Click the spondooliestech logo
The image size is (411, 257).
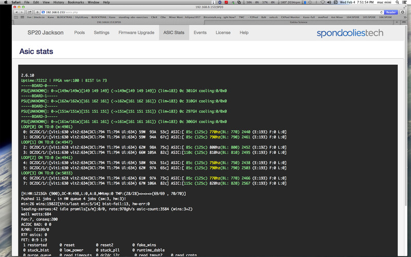[350, 33]
